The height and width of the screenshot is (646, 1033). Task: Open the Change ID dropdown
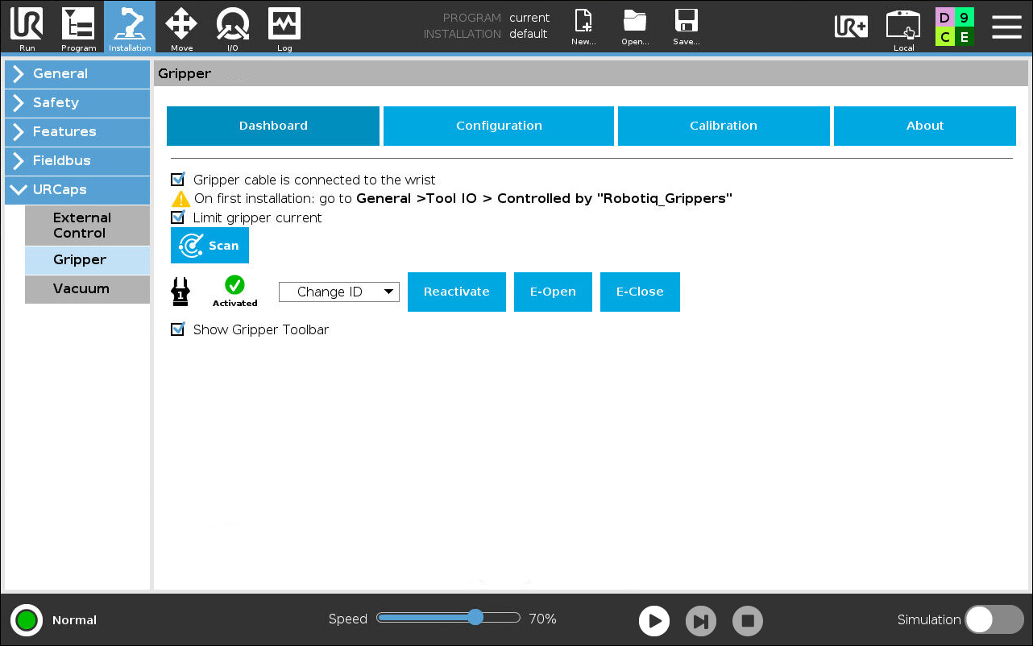(x=339, y=292)
